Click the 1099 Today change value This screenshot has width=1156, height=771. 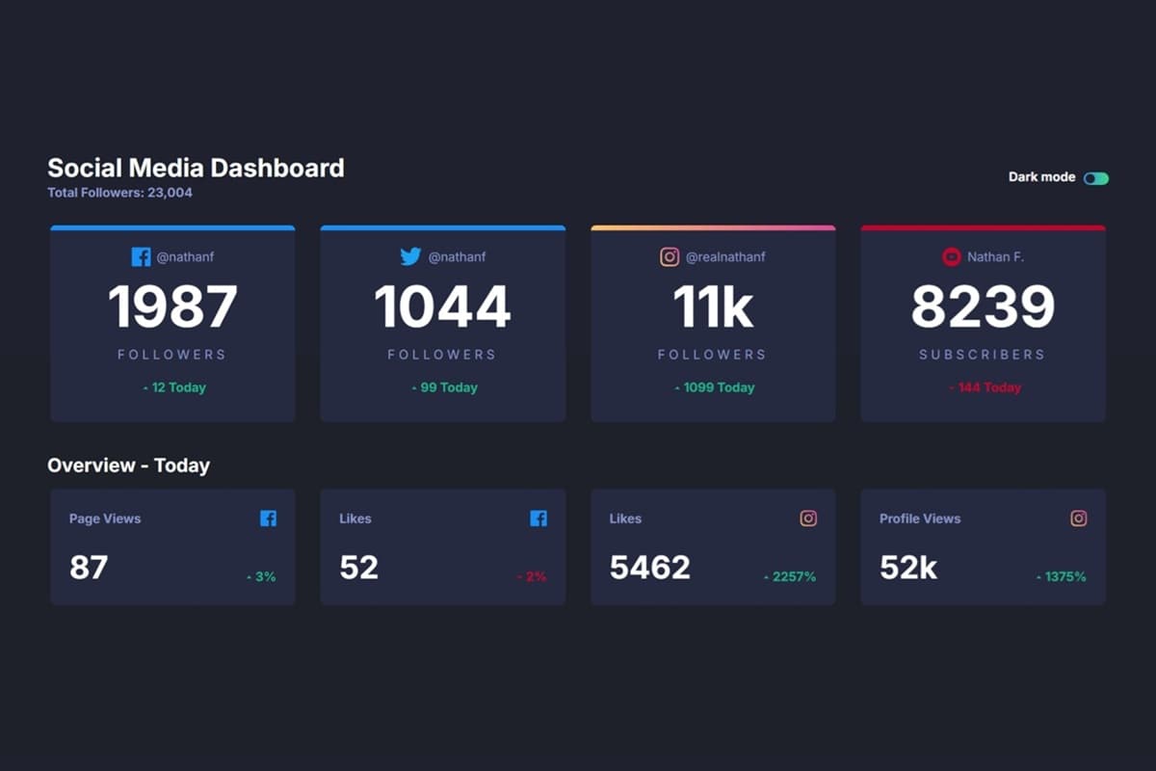[x=714, y=387]
